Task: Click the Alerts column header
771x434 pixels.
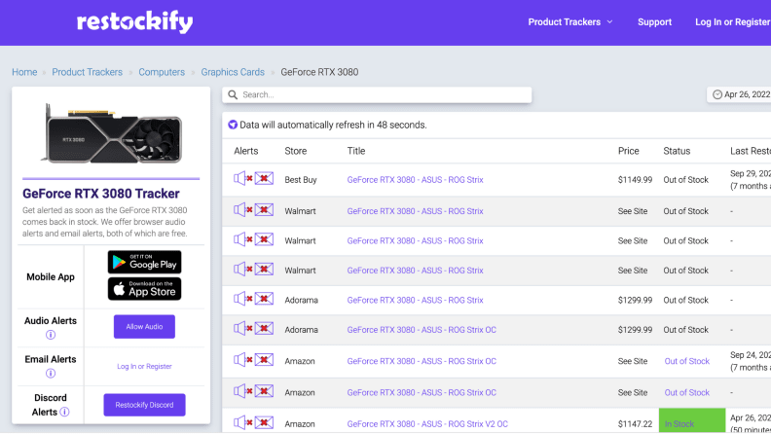Action: 246,151
